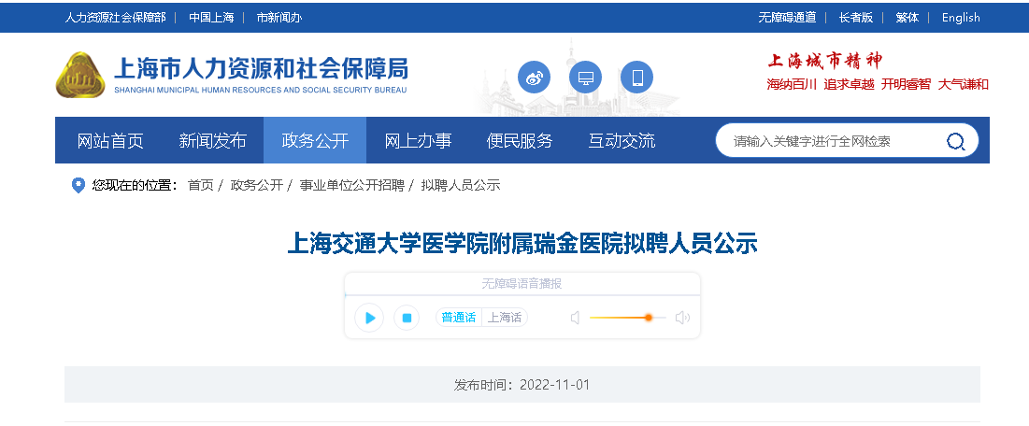Screen dimensions: 1029x426
Task: Click the article title 瑞金医院拟聘人员公示
Action: [522, 244]
